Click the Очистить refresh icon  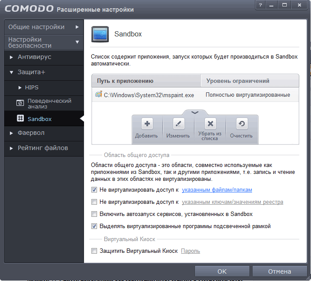point(242,124)
